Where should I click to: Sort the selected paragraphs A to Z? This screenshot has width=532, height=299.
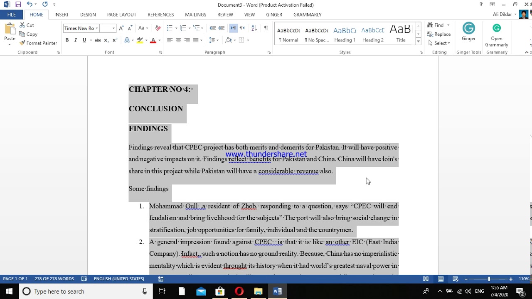(x=254, y=28)
